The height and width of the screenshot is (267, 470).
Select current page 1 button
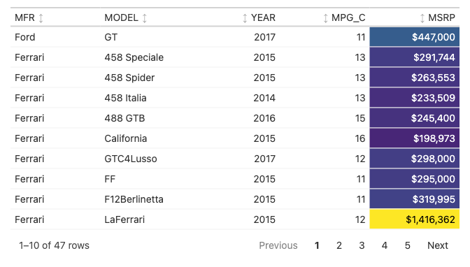[x=317, y=245]
